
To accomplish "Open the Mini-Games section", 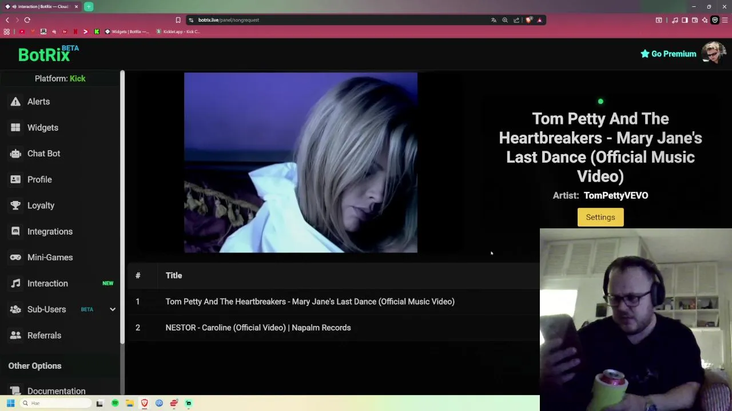I will tap(50, 257).
